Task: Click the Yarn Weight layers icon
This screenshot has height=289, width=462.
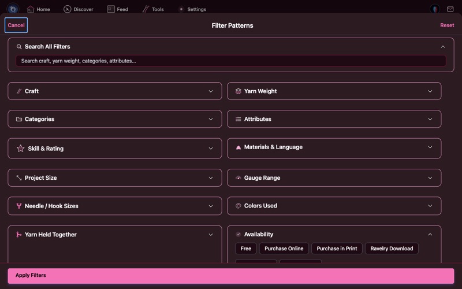Action: pos(239,91)
